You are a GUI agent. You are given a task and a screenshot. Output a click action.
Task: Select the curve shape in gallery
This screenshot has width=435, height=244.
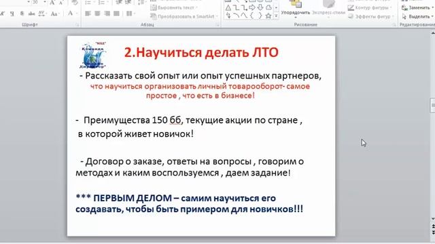(x=244, y=16)
